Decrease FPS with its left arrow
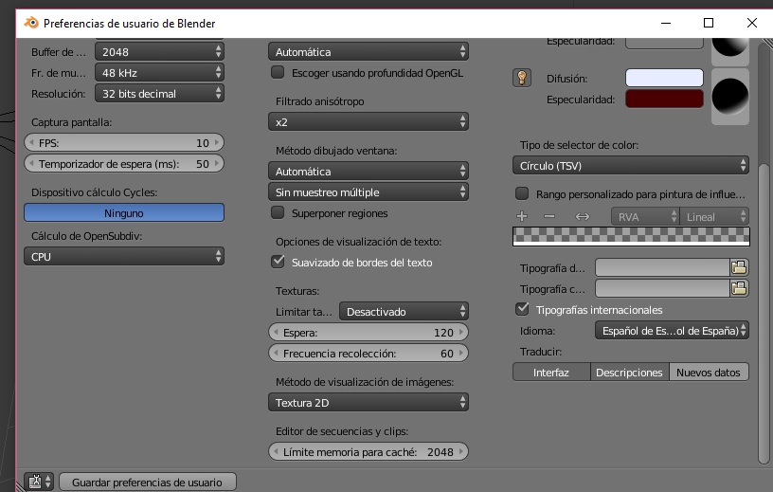 [x=31, y=142]
